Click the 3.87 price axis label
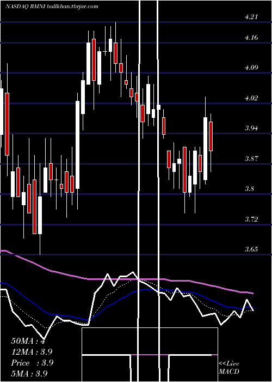This screenshot has height=382, width=272. pyautogui.click(x=251, y=159)
